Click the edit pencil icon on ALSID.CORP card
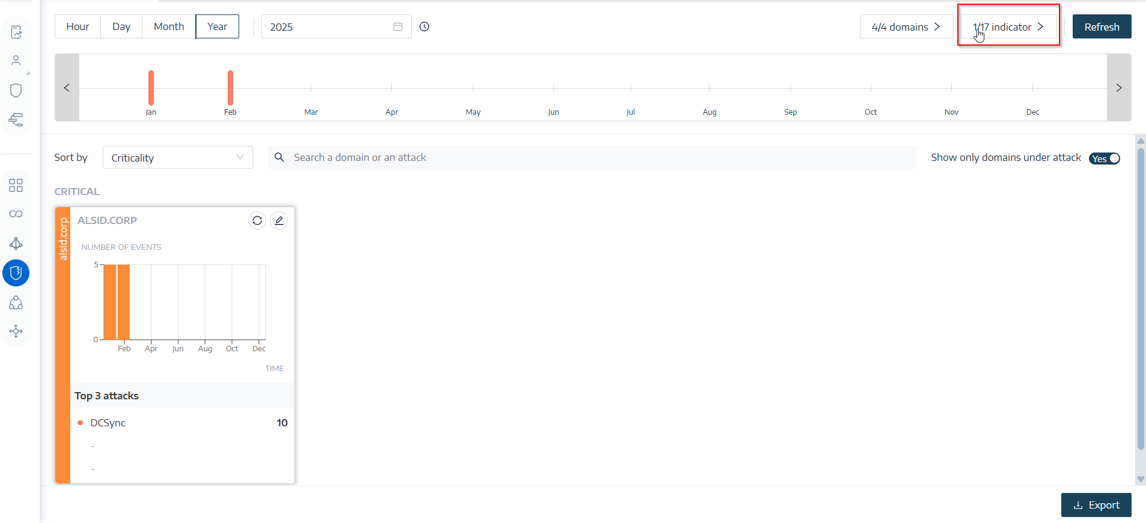 click(279, 221)
